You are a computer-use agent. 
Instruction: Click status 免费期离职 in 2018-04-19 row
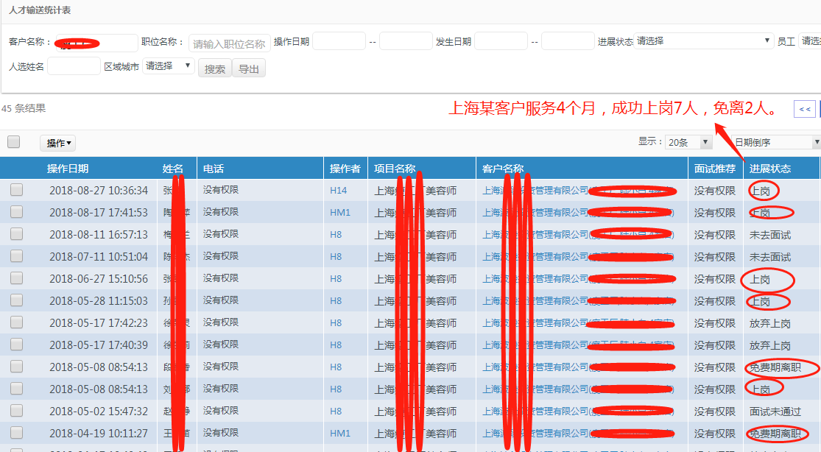point(775,434)
